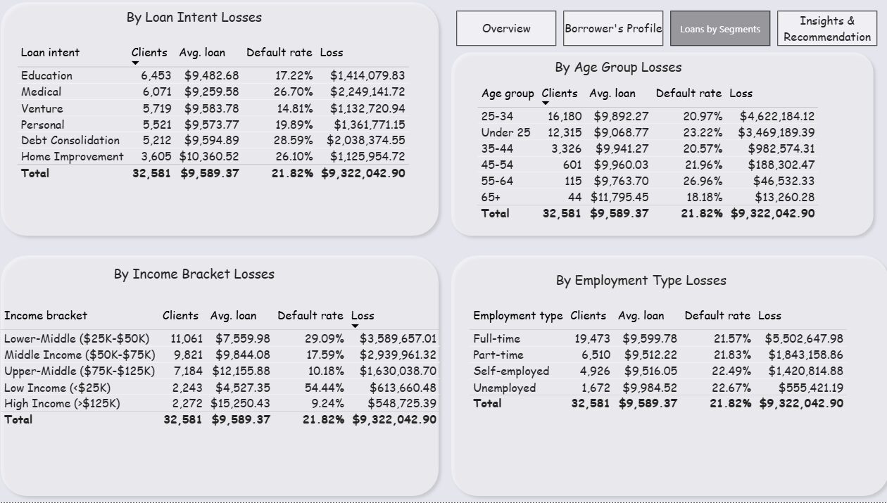Image resolution: width=887 pixels, height=503 pixels.
Task: Open Insights & Recommendation page
Action: (826, 29)
